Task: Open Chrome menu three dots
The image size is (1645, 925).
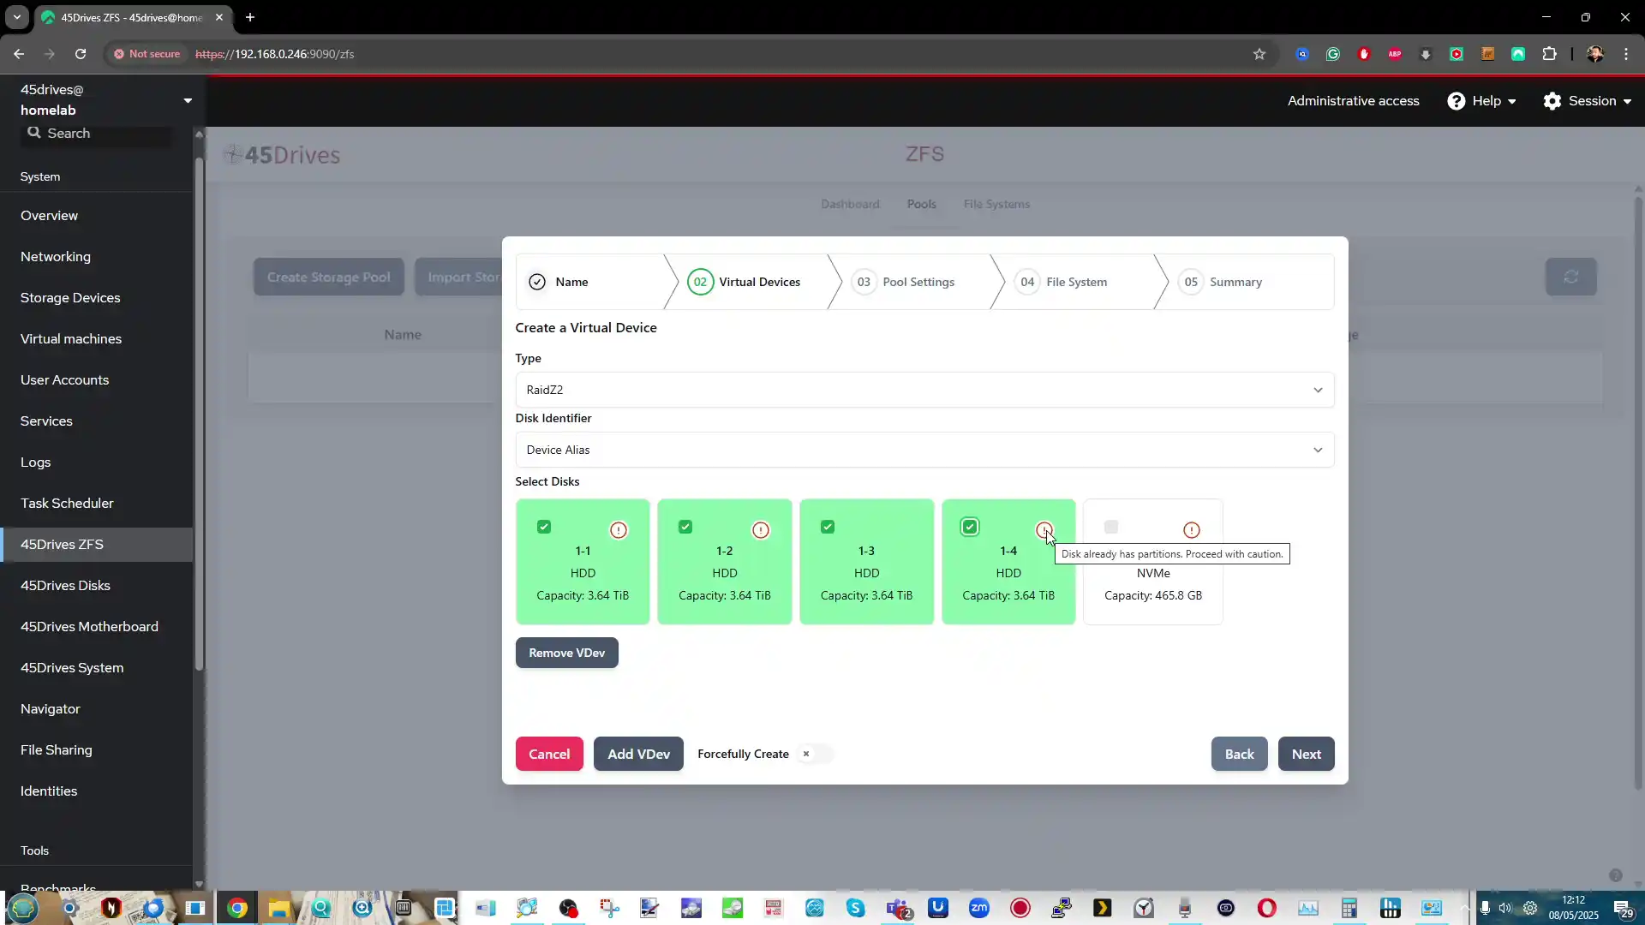Action: coord(1626,54)
